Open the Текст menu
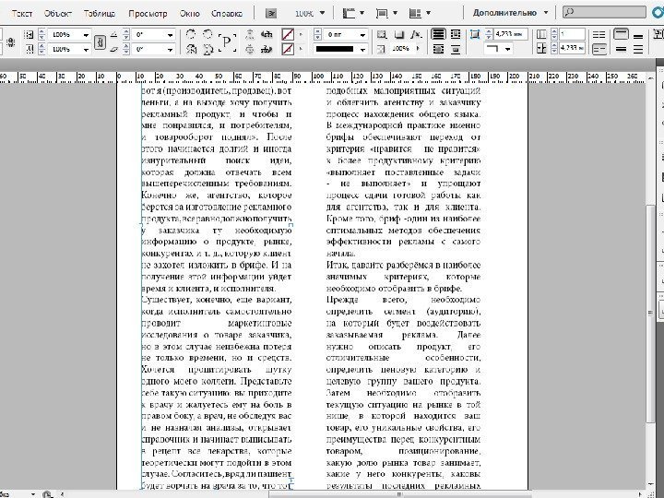Image resolution: width=664 pixels, height=498 pixels. tap(22, 13)
